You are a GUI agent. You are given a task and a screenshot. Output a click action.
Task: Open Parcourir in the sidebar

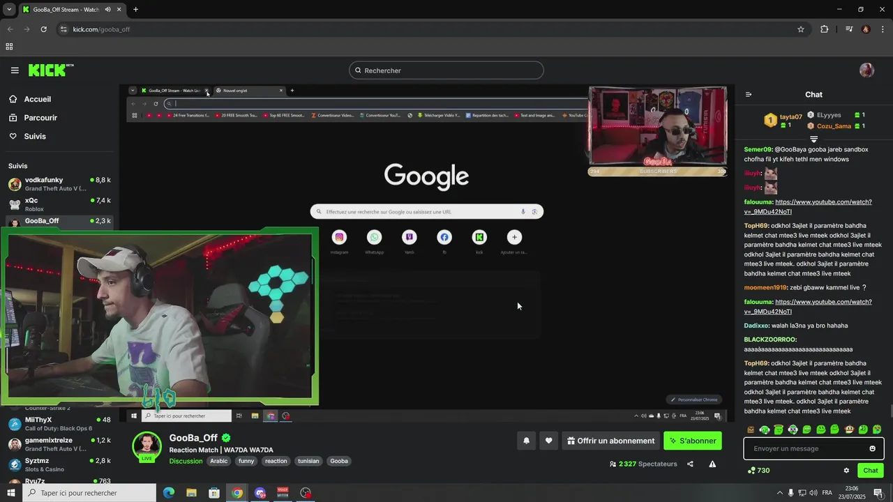40,118
